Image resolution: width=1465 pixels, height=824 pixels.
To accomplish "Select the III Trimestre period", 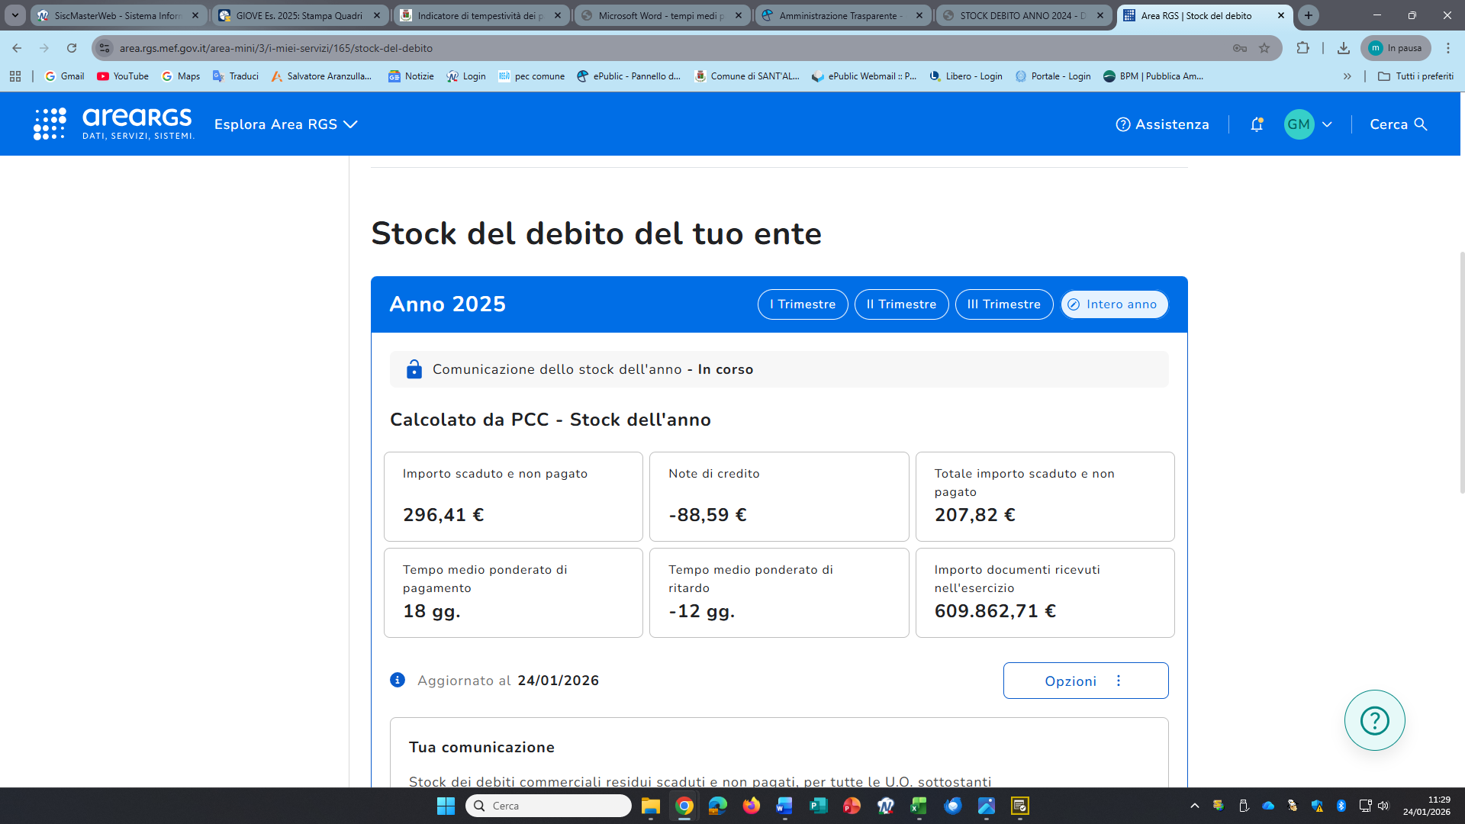I will (x=1003, y=304).
